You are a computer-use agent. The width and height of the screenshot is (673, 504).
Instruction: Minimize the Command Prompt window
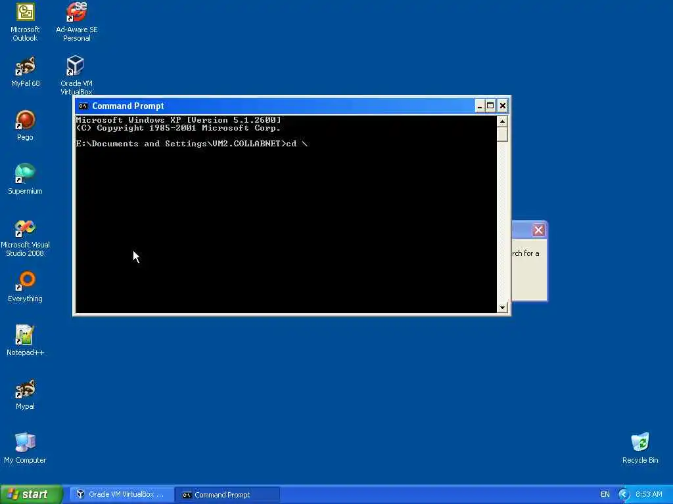pos(480,106)
